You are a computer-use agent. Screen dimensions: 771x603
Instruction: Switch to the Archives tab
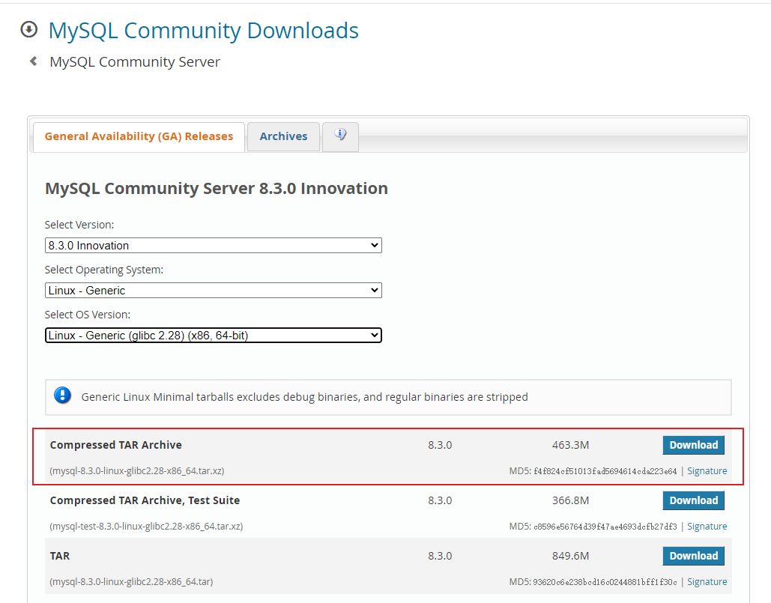tap(283, 136)
